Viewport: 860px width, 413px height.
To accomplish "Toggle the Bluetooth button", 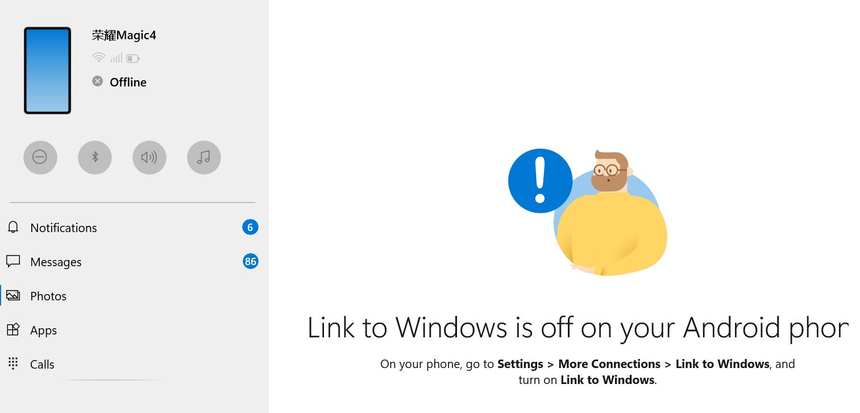I will click(95, 157).
